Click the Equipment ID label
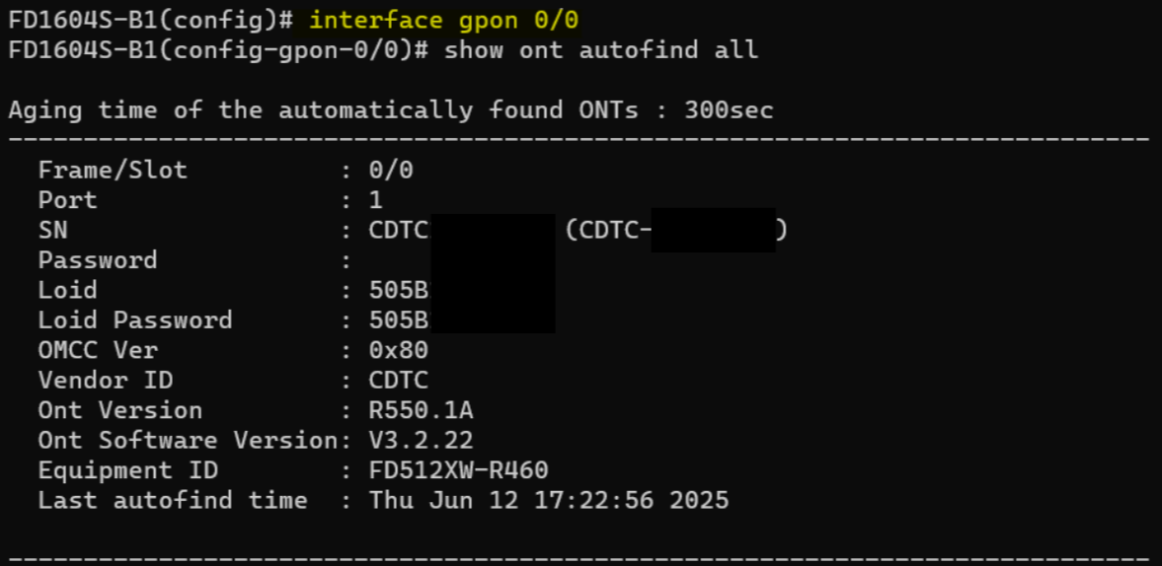 (128, 470)
